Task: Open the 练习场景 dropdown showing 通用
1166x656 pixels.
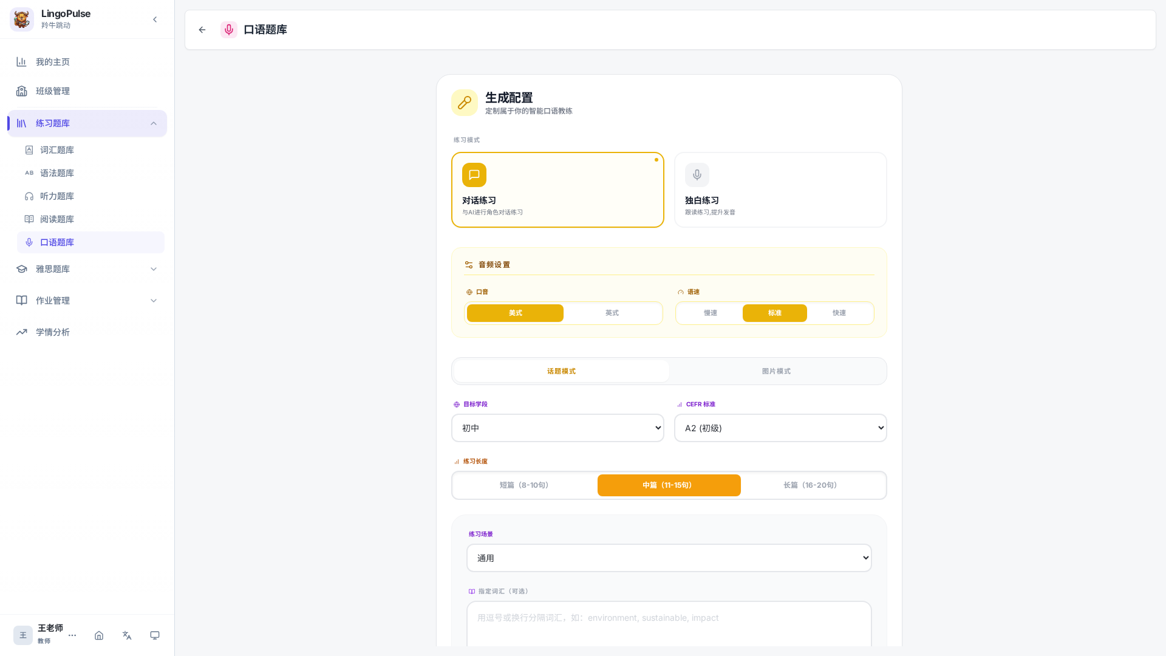Action: (669, 558)
